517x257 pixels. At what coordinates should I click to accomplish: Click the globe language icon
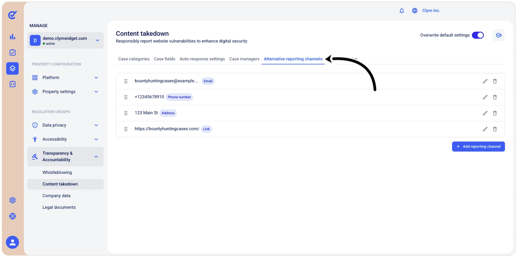[415, 10]
